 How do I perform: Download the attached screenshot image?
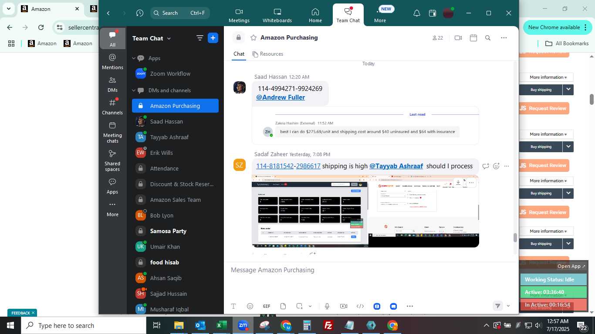tap(458, 183)
